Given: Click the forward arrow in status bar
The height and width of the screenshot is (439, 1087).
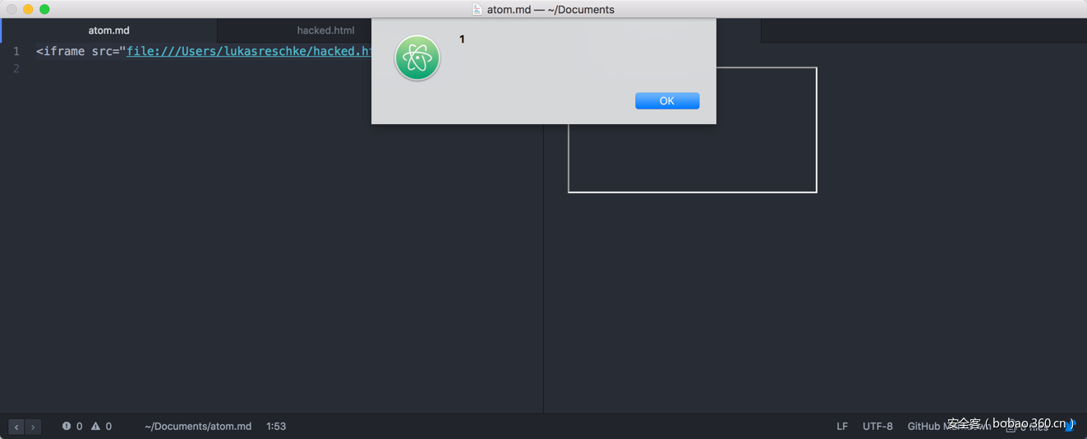Looking at the screenshot, I should click(33, 427).
